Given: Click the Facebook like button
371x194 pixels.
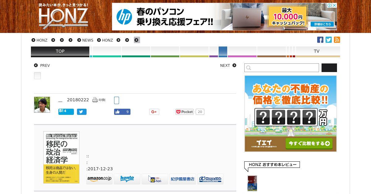Looking at the screenshot, I should (122, 112).
